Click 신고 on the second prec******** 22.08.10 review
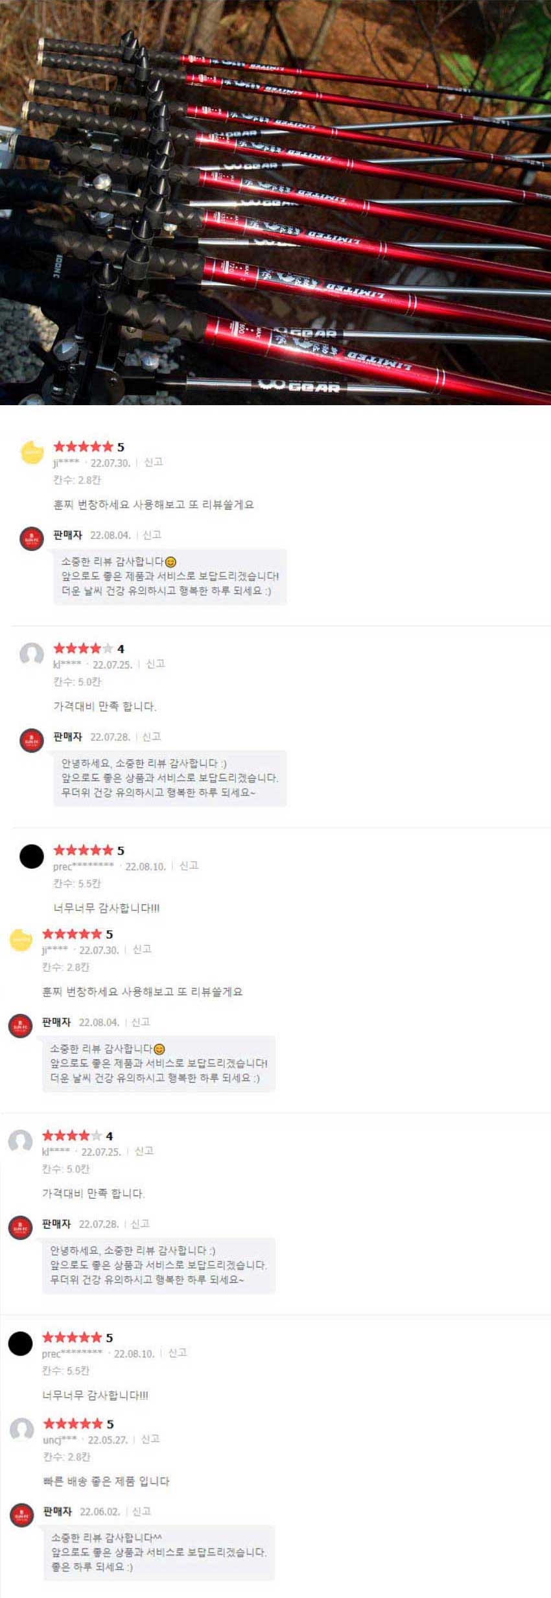This screenshot has height=1598, width=551. [x=178, y=1353]
